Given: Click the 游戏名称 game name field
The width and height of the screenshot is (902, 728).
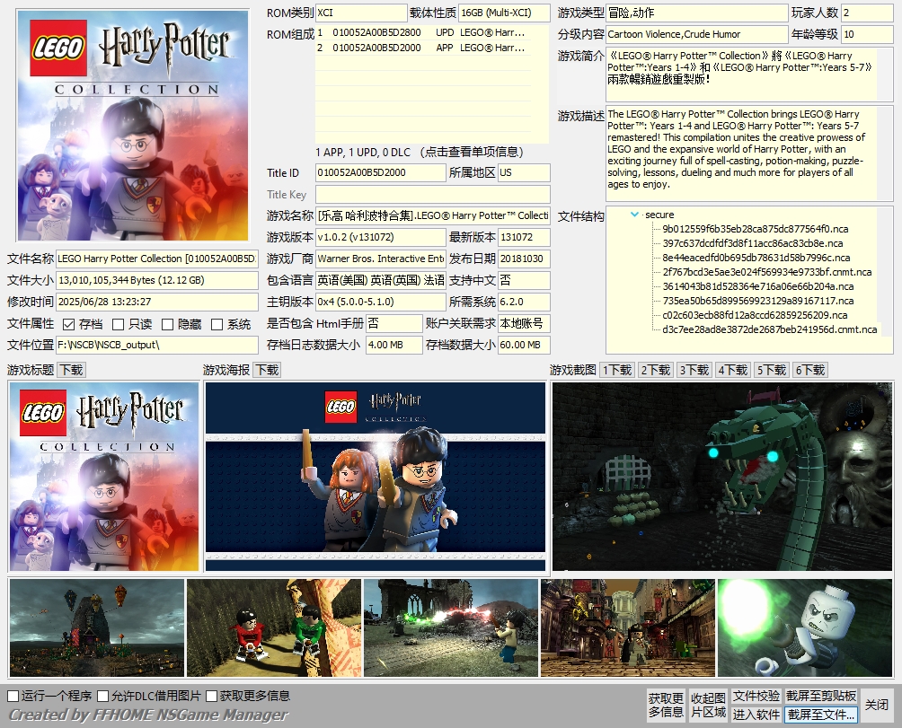Looking at the screenshot, I should point(433,215).
